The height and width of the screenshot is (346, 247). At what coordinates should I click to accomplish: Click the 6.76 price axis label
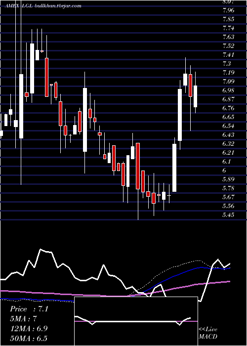pyautogui.click(x=228, y=108)
